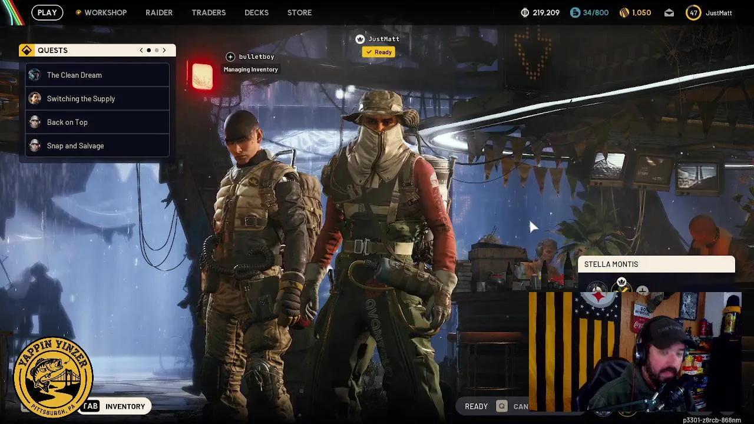Switch to the Raider tab
The height and width of the screenshot is (424, 754).
pos(159,12)
